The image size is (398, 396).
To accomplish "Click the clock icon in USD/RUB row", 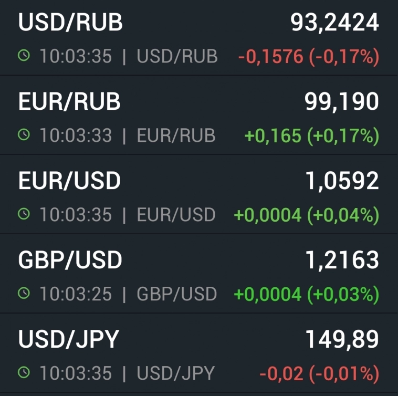I will [24, 56].
